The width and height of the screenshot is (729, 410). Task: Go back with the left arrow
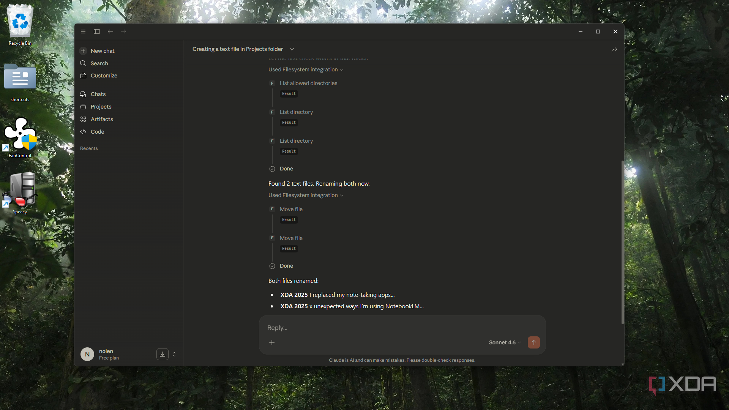(x=110, y=32)
